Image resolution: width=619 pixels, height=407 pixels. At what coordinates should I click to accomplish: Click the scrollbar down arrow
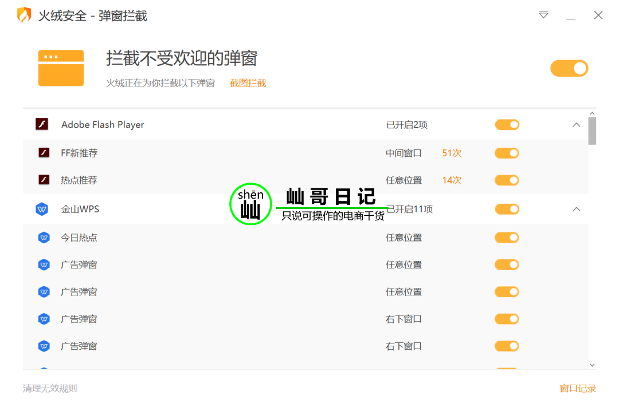(592, 365)
